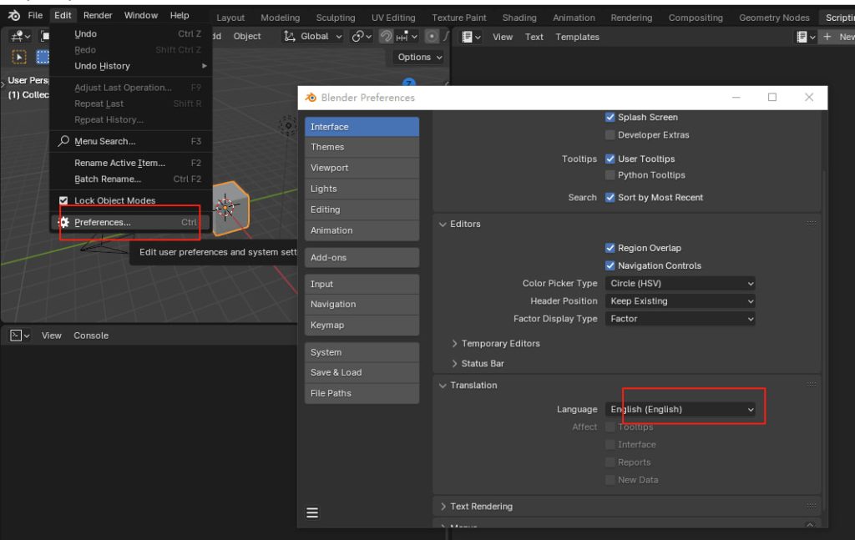This screenshot has width=855, height=540.
Task: Open the Object menu in viewport header
Action: pyautogui.click(x=247, y=37)
